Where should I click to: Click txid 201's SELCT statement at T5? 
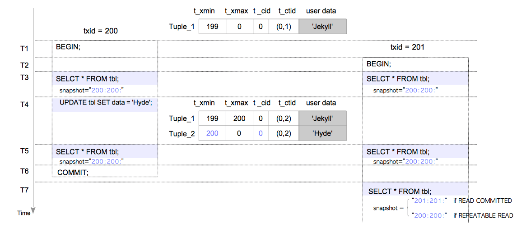point(398,152)
